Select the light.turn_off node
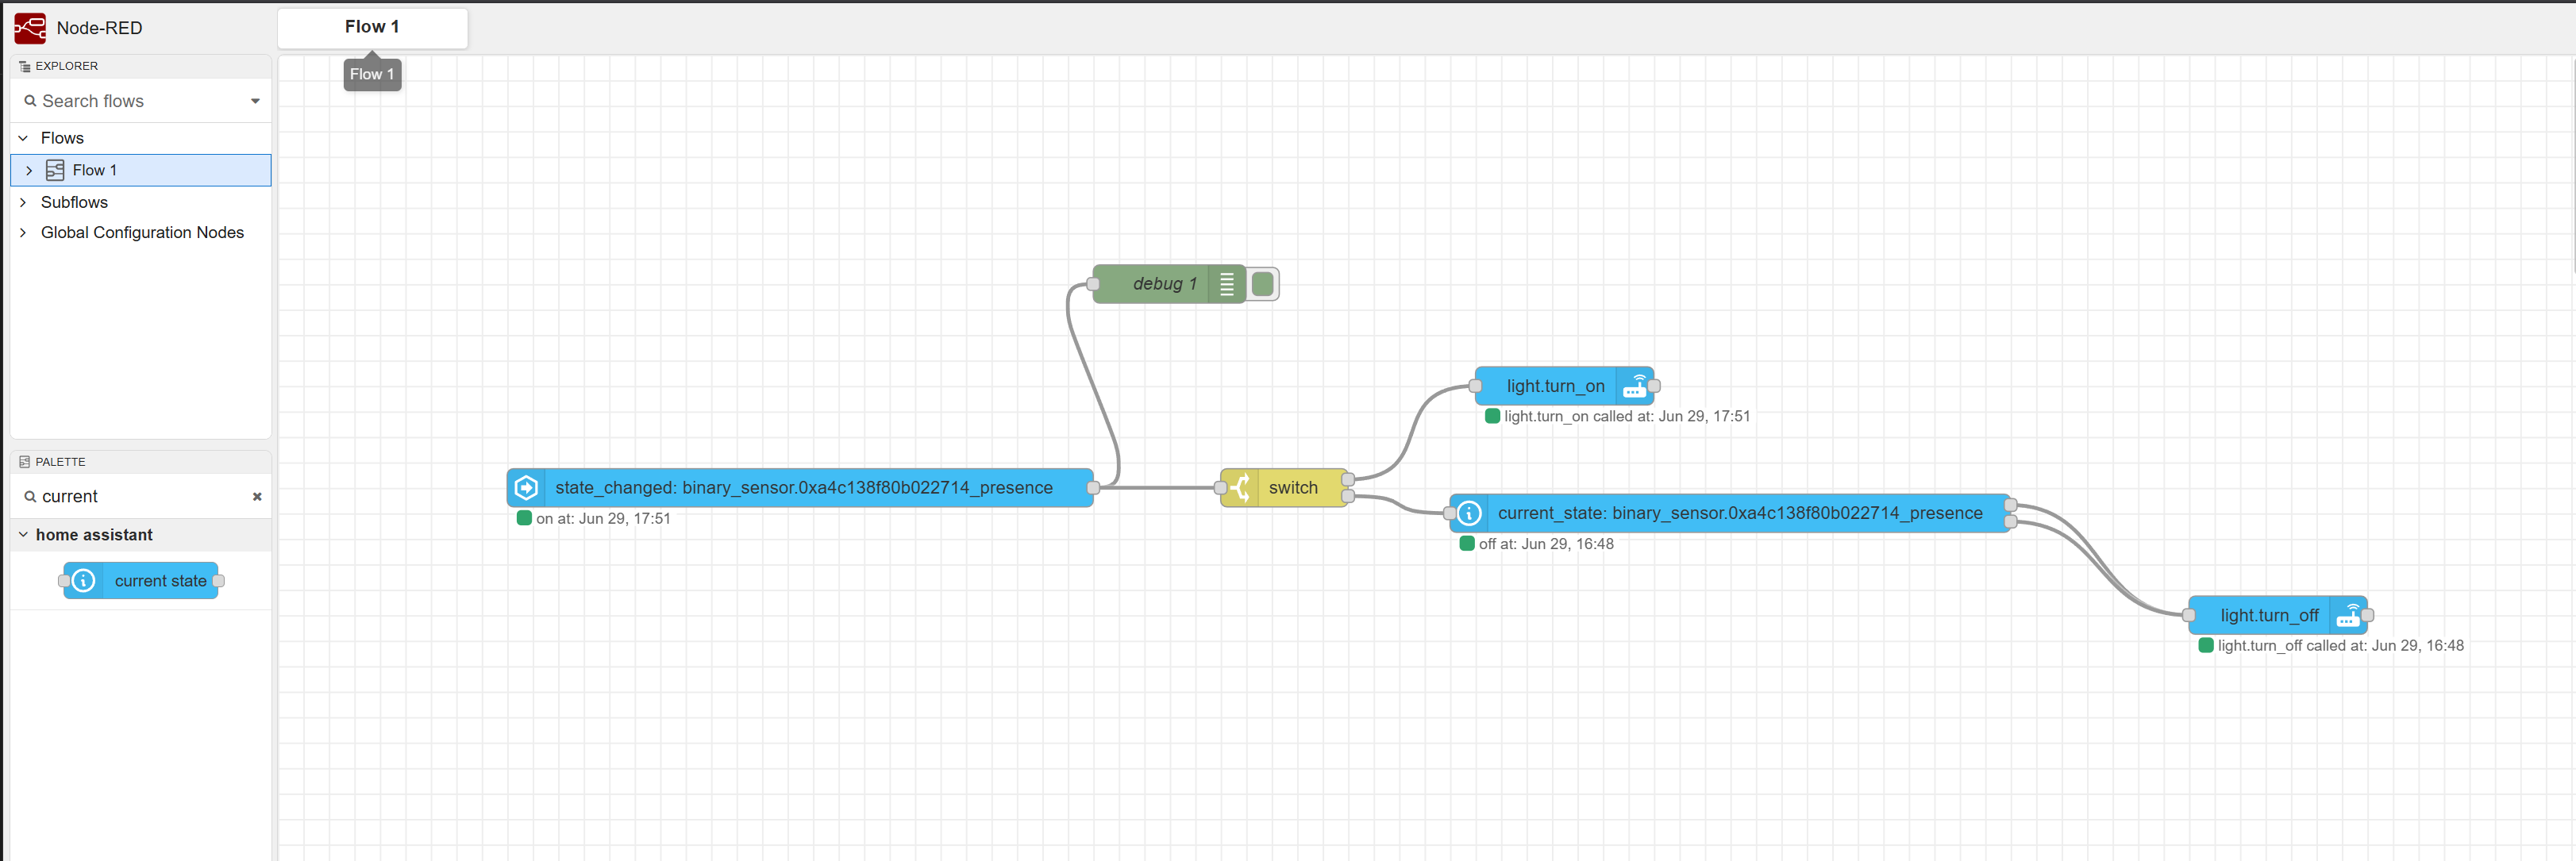Image resolution: width=2576 pixels, height=861 pixels. (2278, 615)
